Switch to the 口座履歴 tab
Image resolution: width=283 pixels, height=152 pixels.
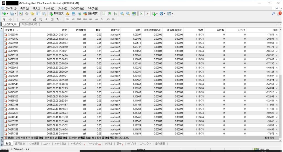[x=34, y=144]
